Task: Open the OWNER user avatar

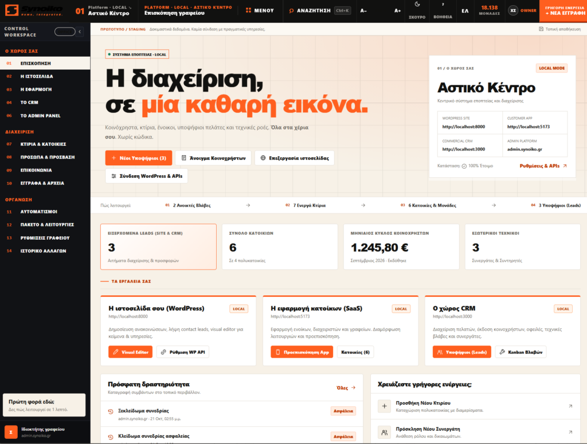Action: pyautogui.click(x=513, y=10)
